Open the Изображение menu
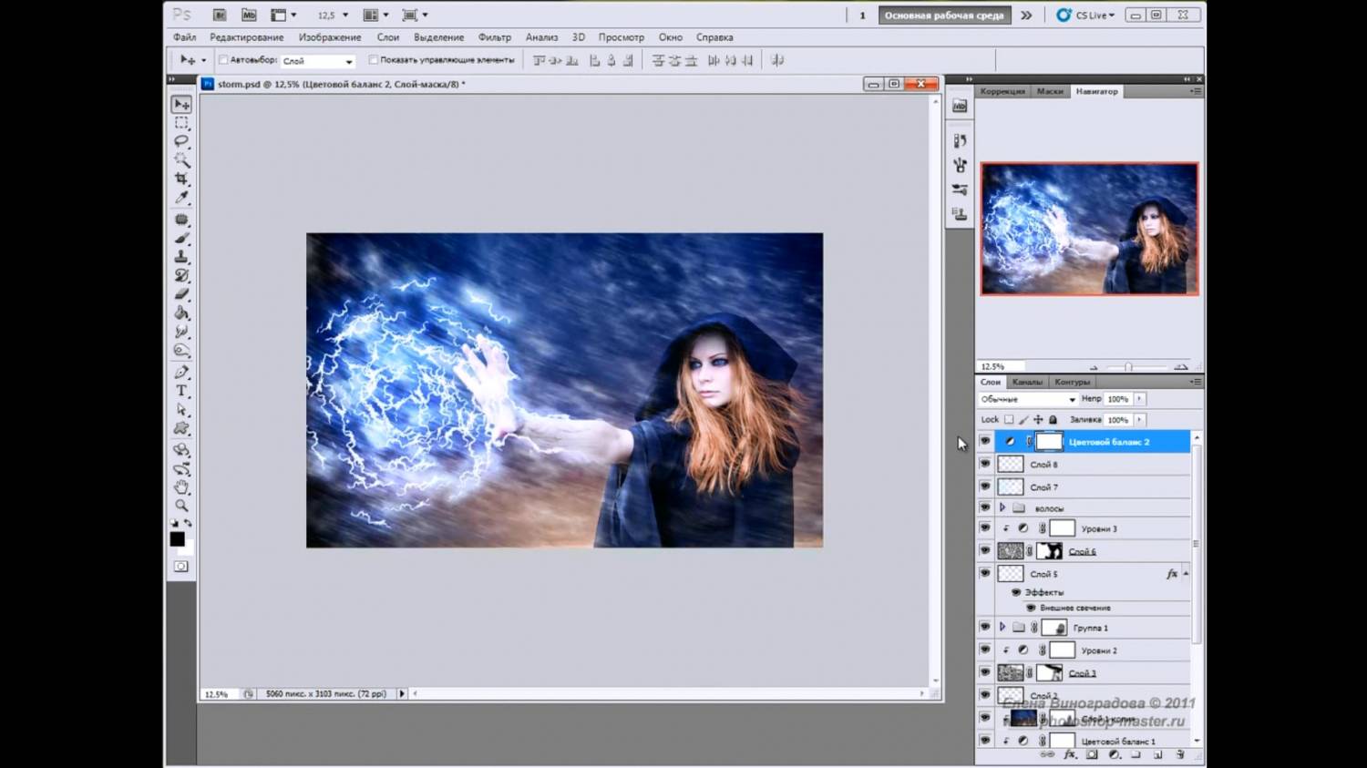This screenshot has height=768, width=1367. coord(330,37)
